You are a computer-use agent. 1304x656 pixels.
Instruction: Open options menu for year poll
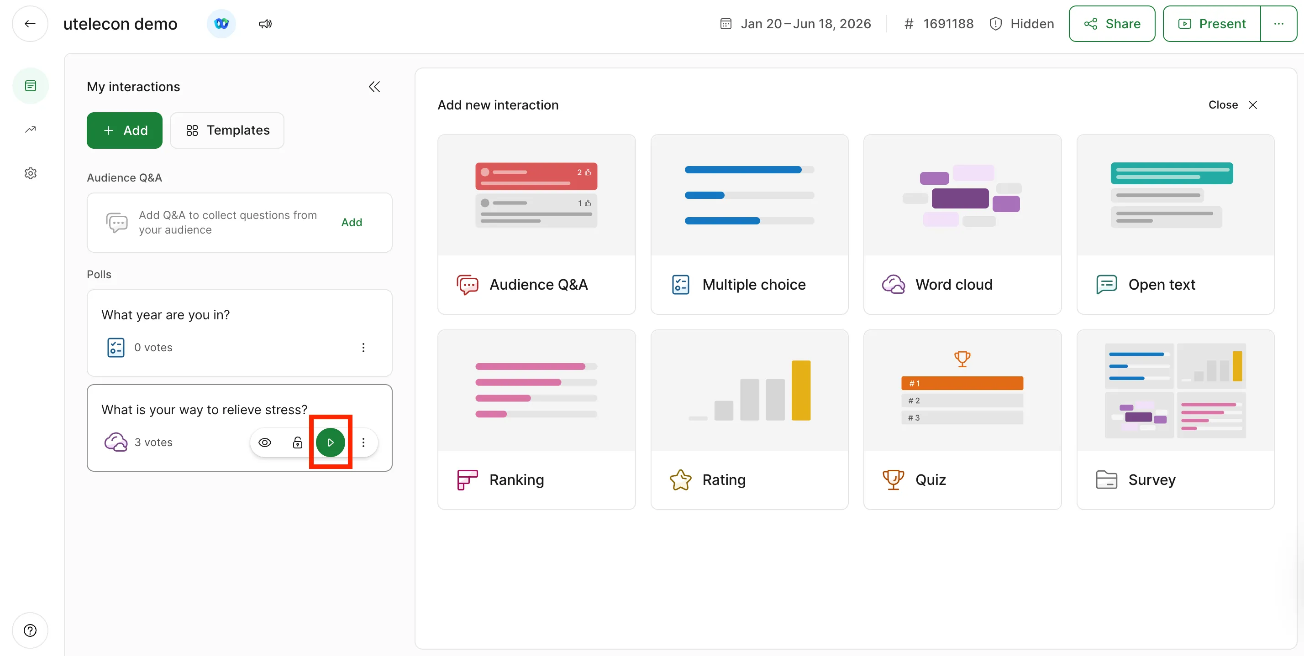click(363, 348)
